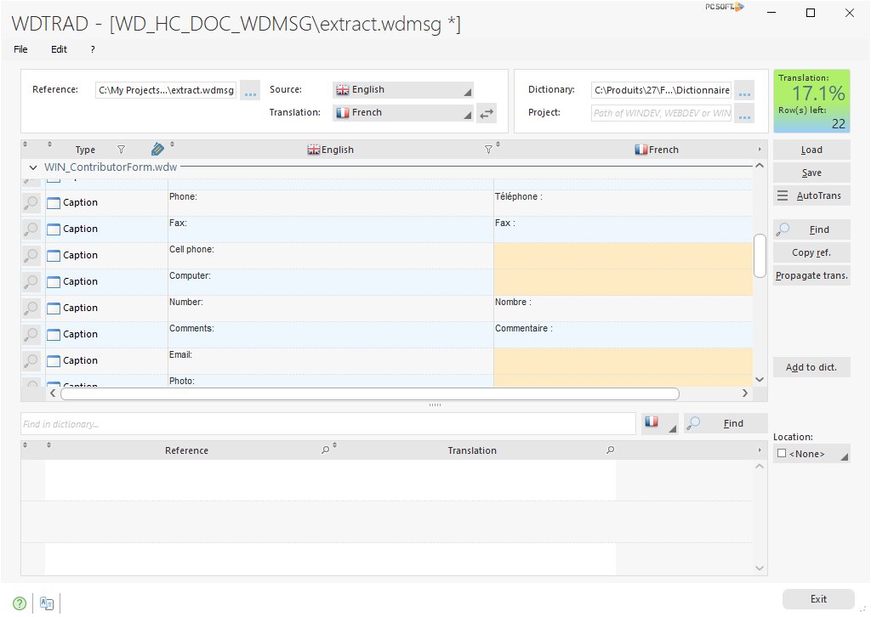Image resolution: width=871 pixels, height=617 pixels.
Task: Click the scroll-down arrow of the translation table
Action: click(760, 380)
